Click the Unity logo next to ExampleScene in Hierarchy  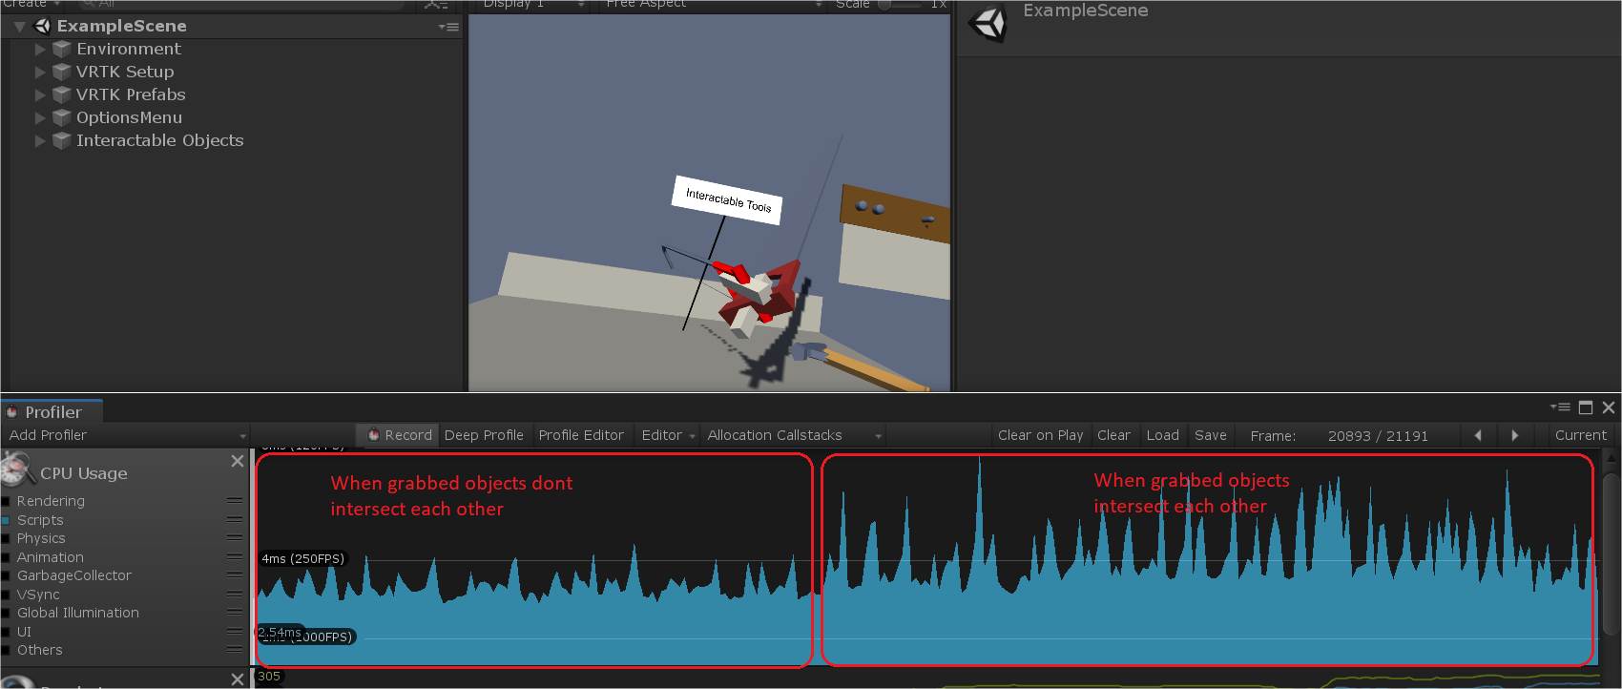43,26
